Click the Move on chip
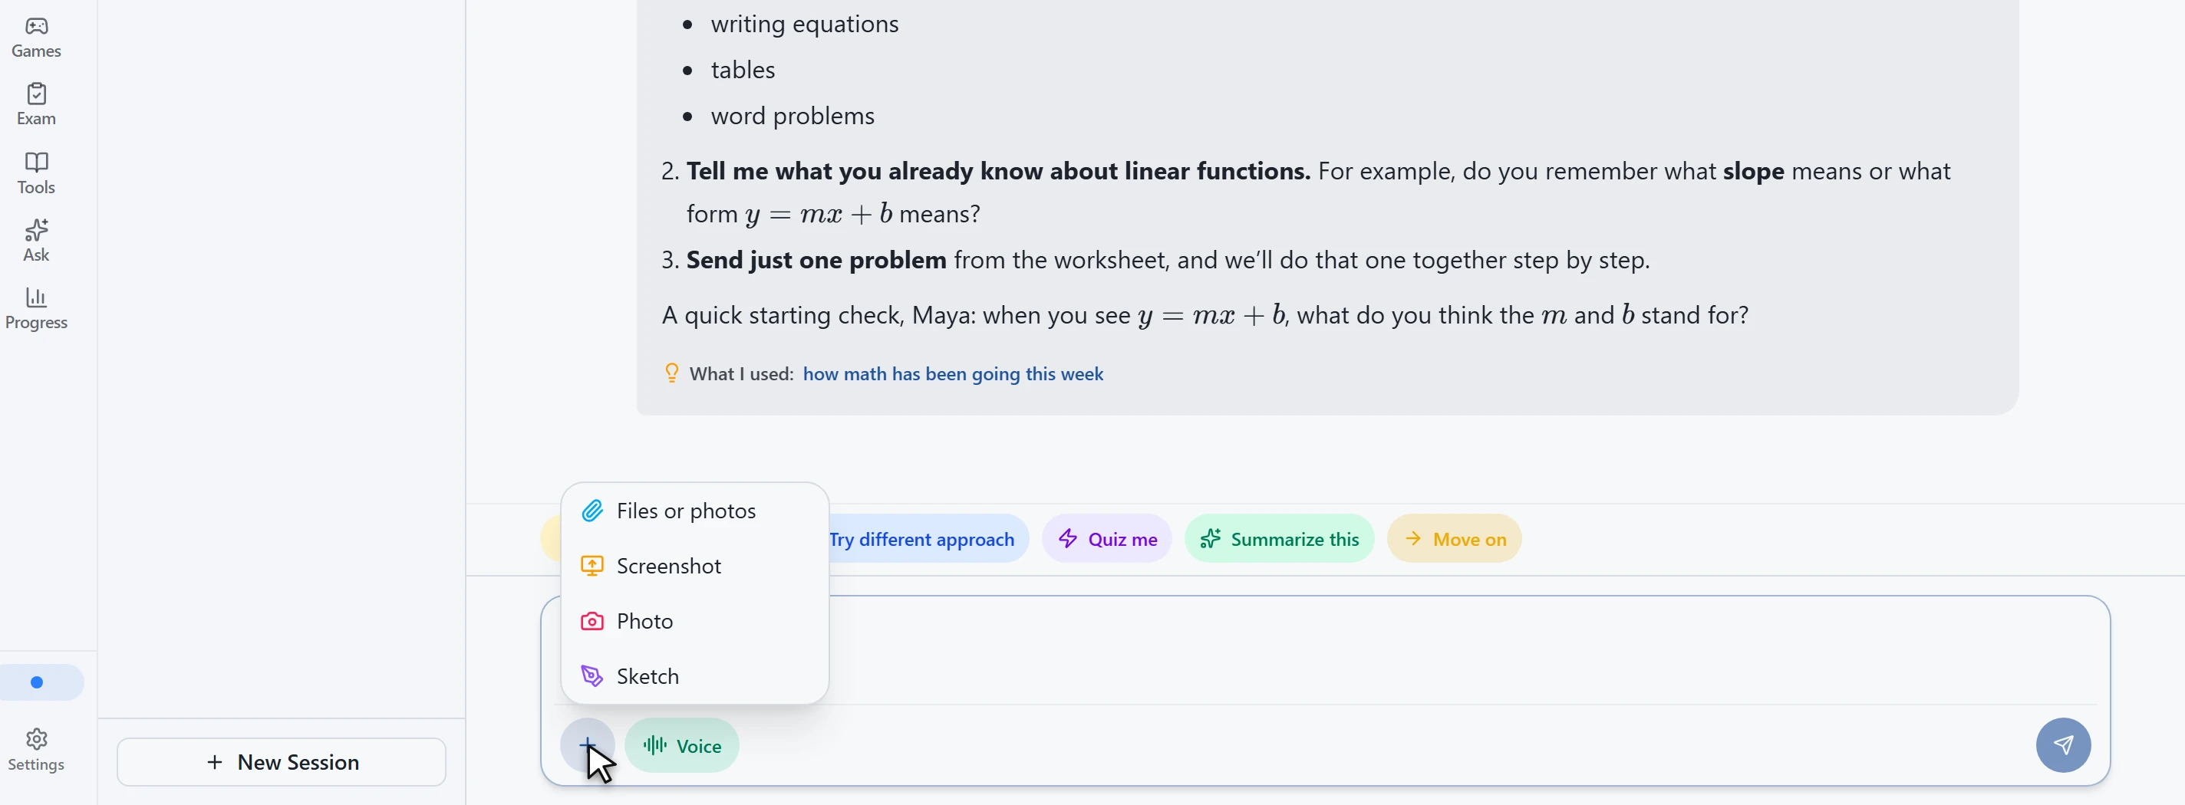 [1454, 539]
